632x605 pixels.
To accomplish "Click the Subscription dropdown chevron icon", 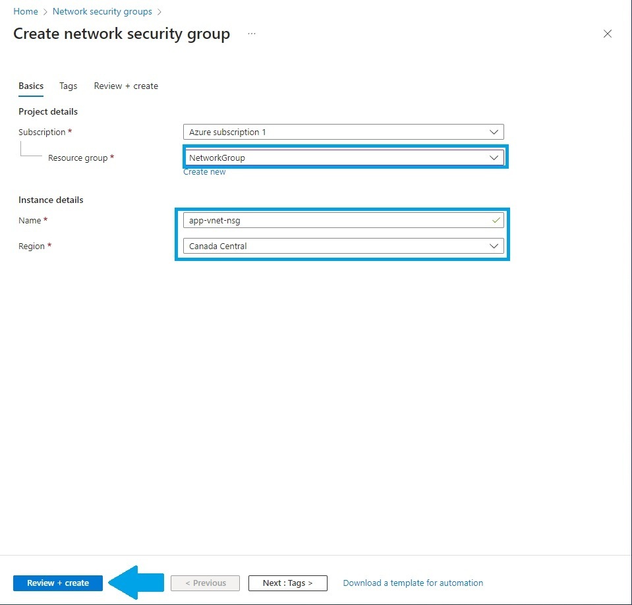I will 494,131.
